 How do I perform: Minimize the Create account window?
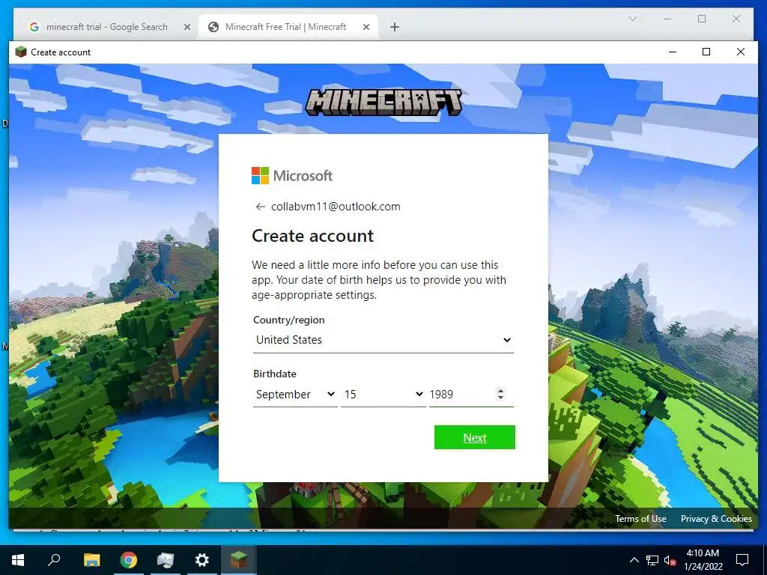(673, 52)
